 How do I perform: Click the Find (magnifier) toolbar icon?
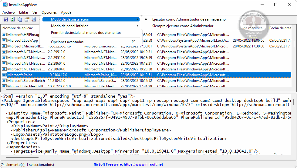click(x=34, y=19)
